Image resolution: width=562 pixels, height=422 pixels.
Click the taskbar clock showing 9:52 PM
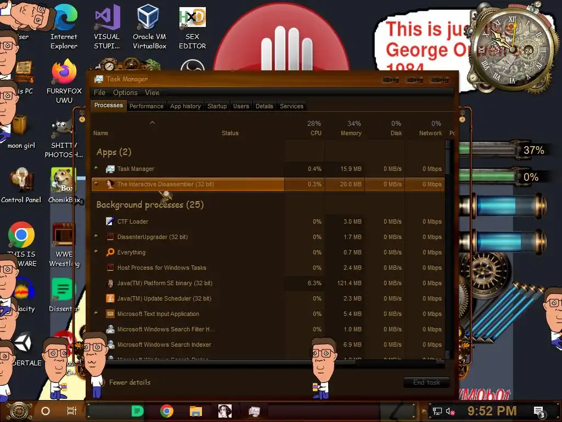(492, 411)
